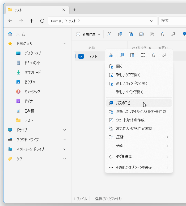Expand the ドライブ section
The height and width of the screenshot is (206, 186).
tap(65, 130)
